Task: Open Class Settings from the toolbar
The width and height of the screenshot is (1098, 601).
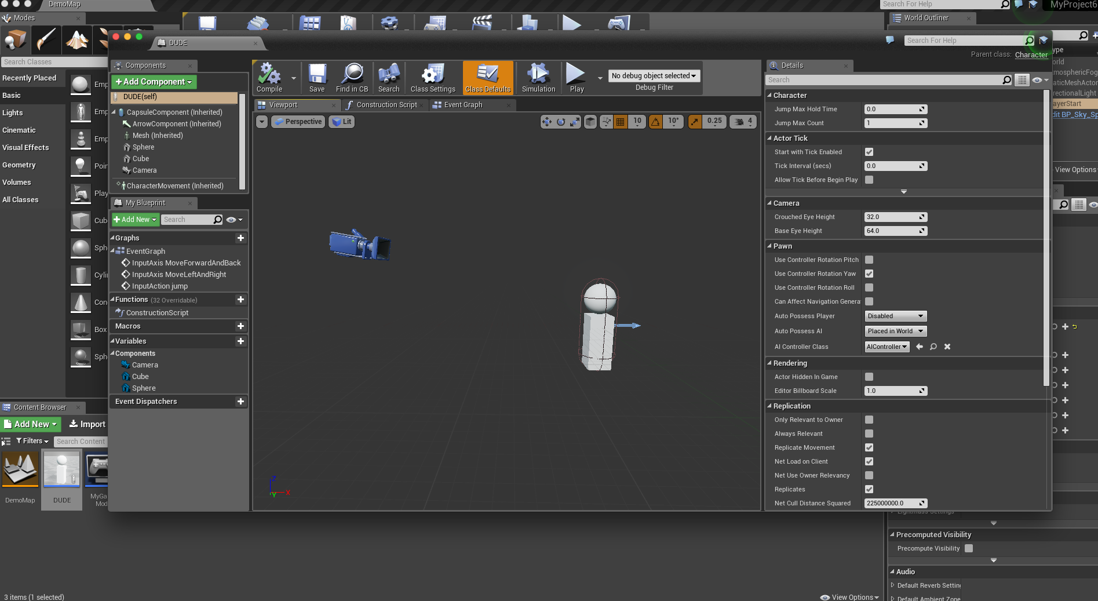Action: [433, 77]
